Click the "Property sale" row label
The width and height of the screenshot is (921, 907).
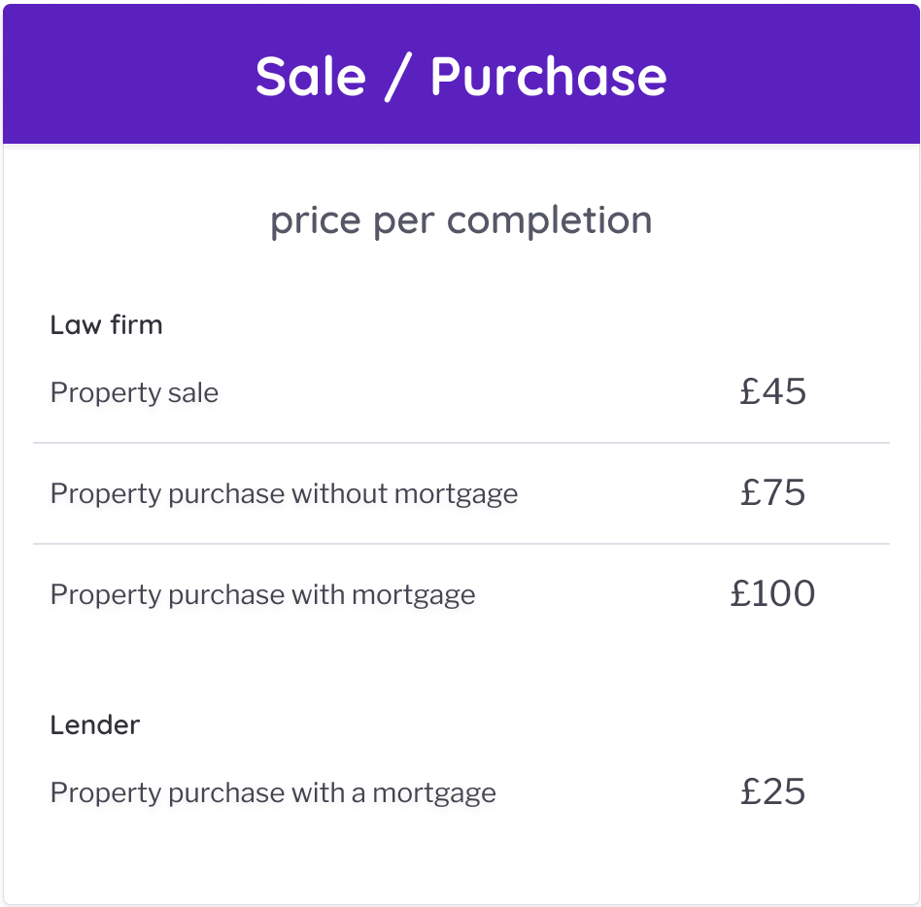134,393
